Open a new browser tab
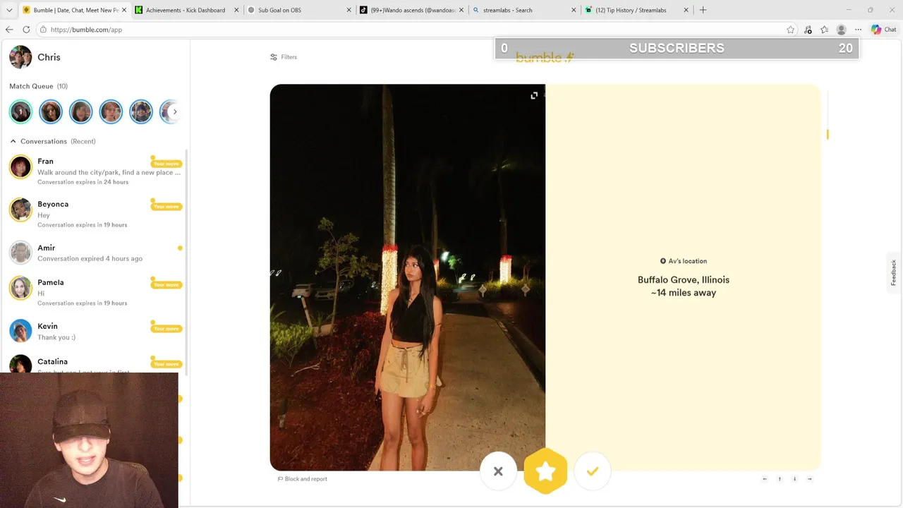903x508 pixels. click(x=703, y=10)
